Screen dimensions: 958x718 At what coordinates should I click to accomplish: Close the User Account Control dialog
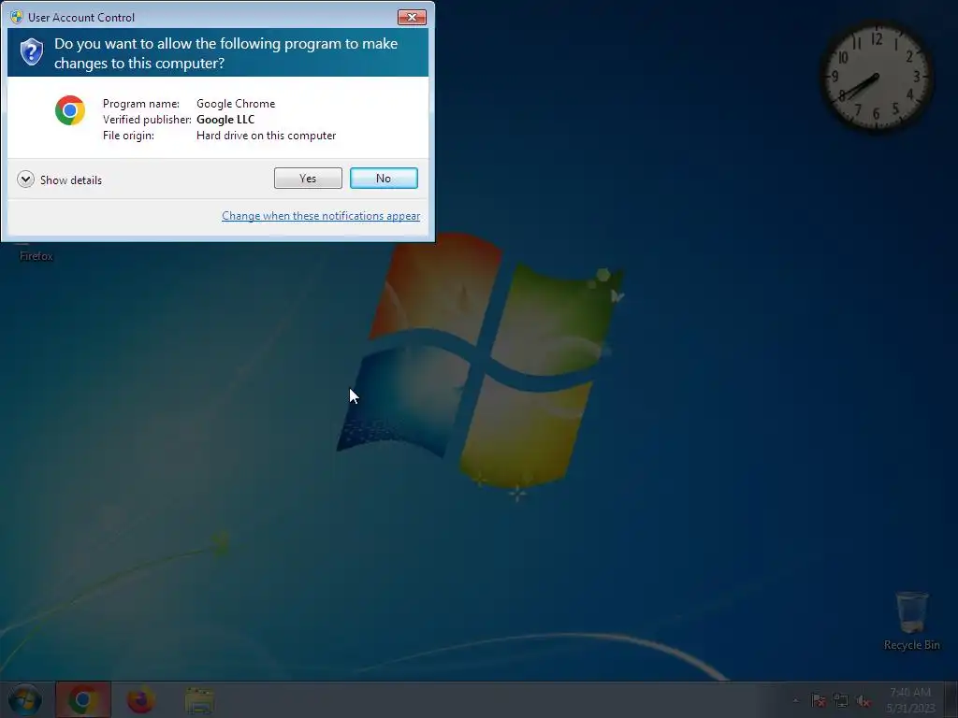coord(412,17)
